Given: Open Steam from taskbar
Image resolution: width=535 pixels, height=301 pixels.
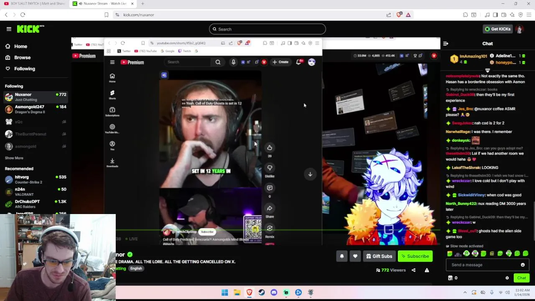Looking at the screenshot, I should pyautogui.click(x=261, y=292).
